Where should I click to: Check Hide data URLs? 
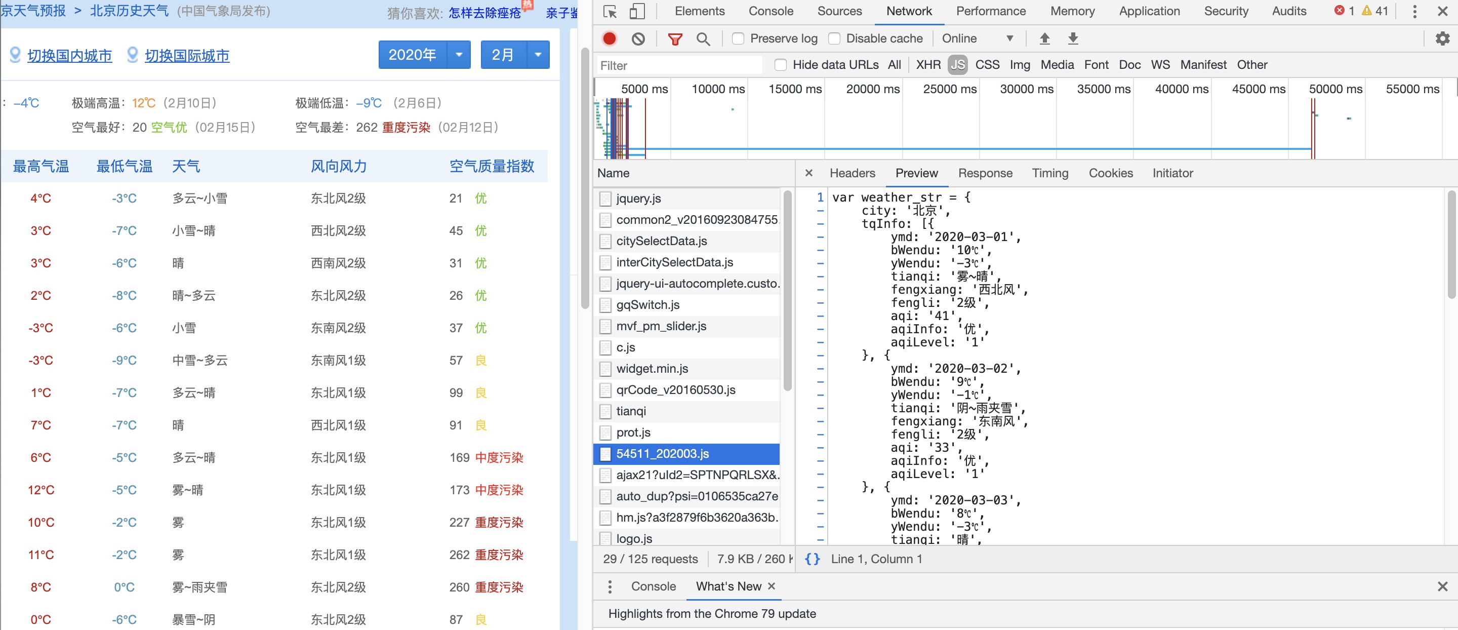coord(781,65)
